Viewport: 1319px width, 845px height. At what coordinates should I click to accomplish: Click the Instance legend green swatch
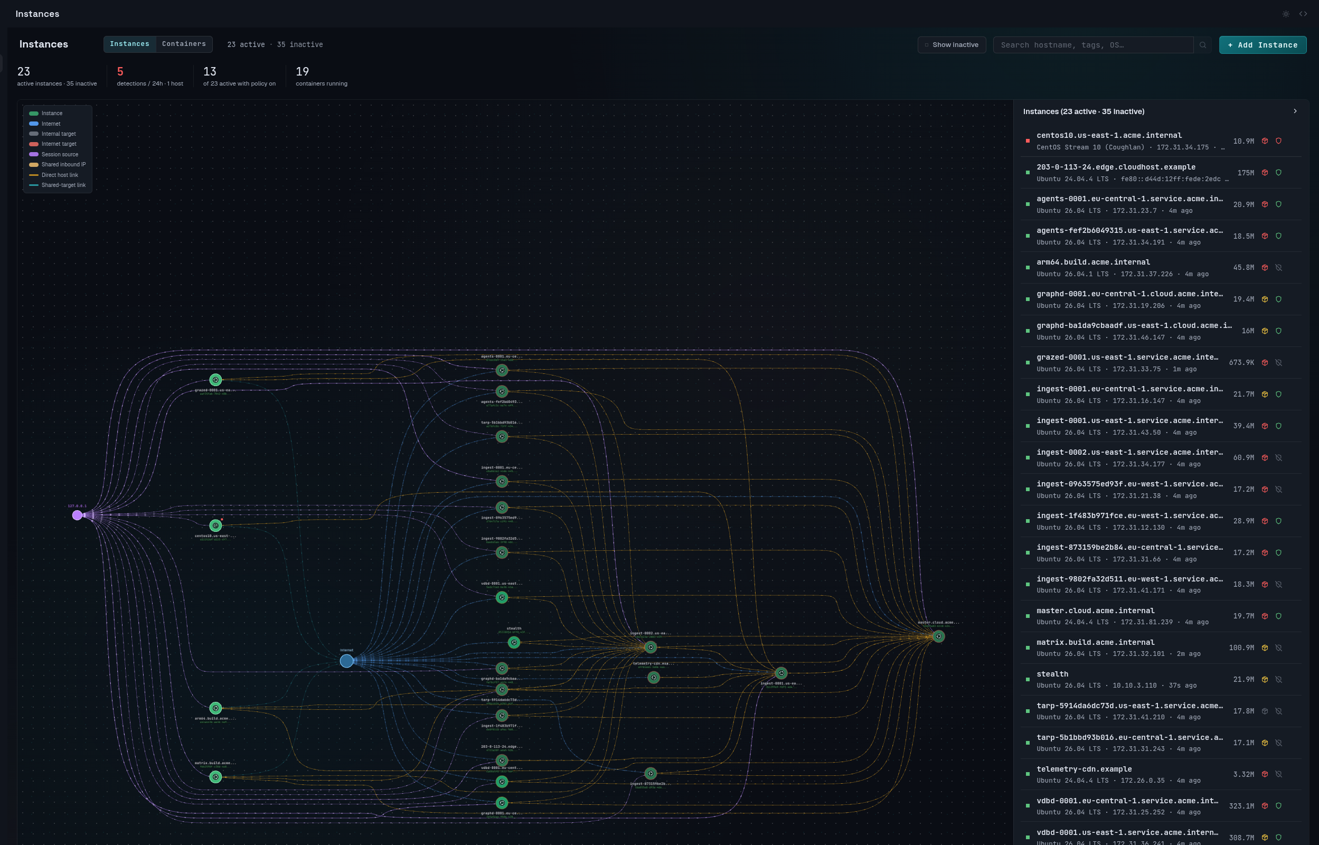33,114
